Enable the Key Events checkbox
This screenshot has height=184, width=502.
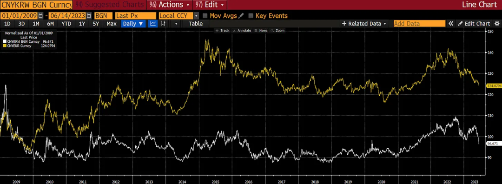tap(251, 16)
